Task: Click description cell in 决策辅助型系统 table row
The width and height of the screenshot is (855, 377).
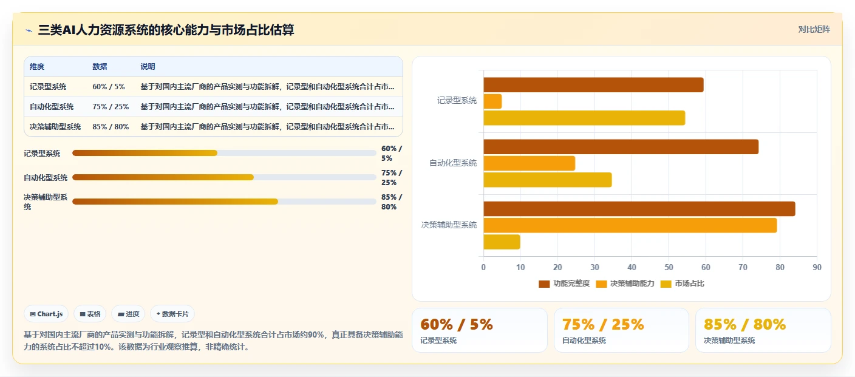Action: click(x=268, y=127)
